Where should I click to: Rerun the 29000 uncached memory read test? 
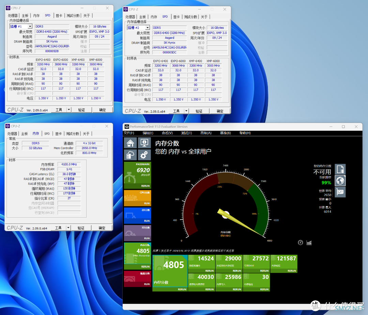237,271
